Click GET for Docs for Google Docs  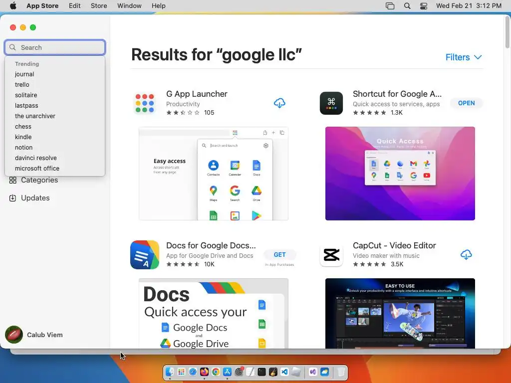[x=279, y=255]
